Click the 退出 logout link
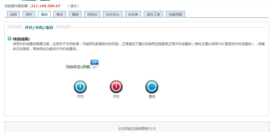The image size is (273, 132). tap(74, 6)
